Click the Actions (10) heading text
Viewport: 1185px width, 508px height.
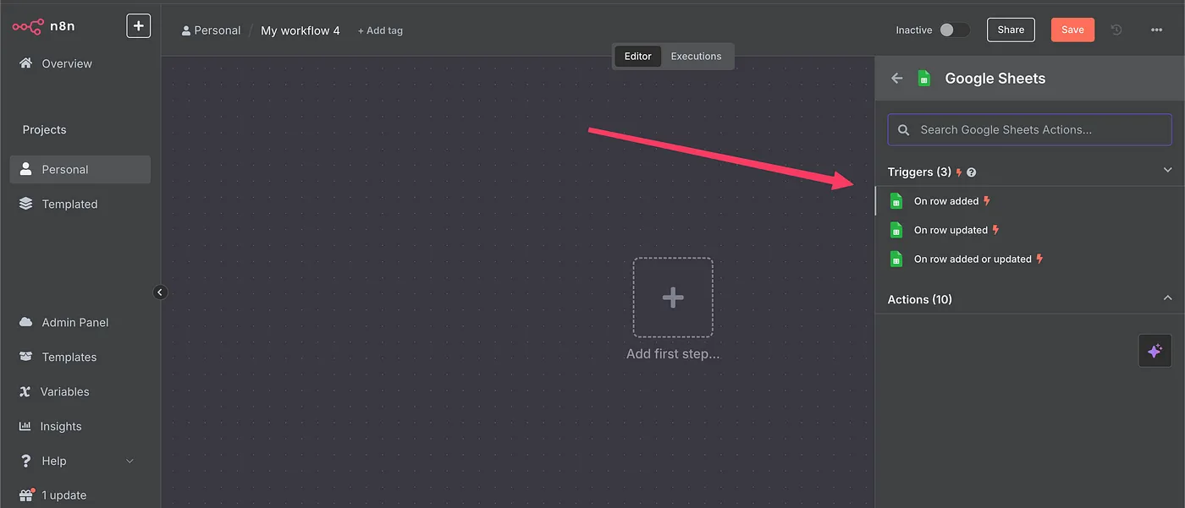[919, 299]
